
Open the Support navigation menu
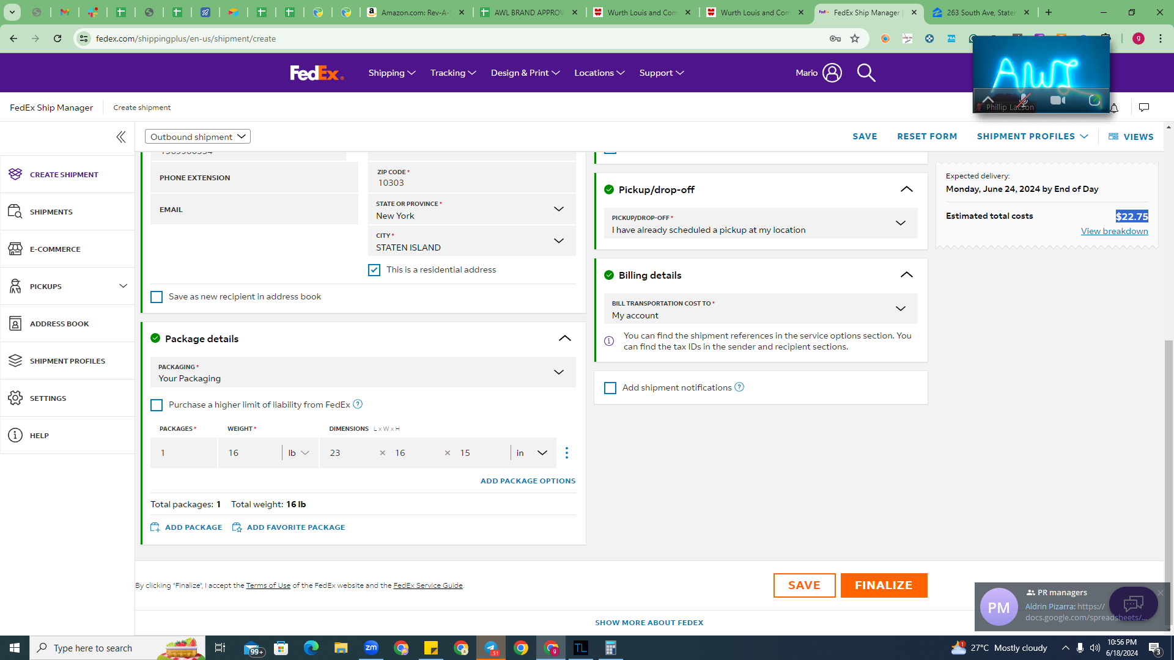click(662, 73)
